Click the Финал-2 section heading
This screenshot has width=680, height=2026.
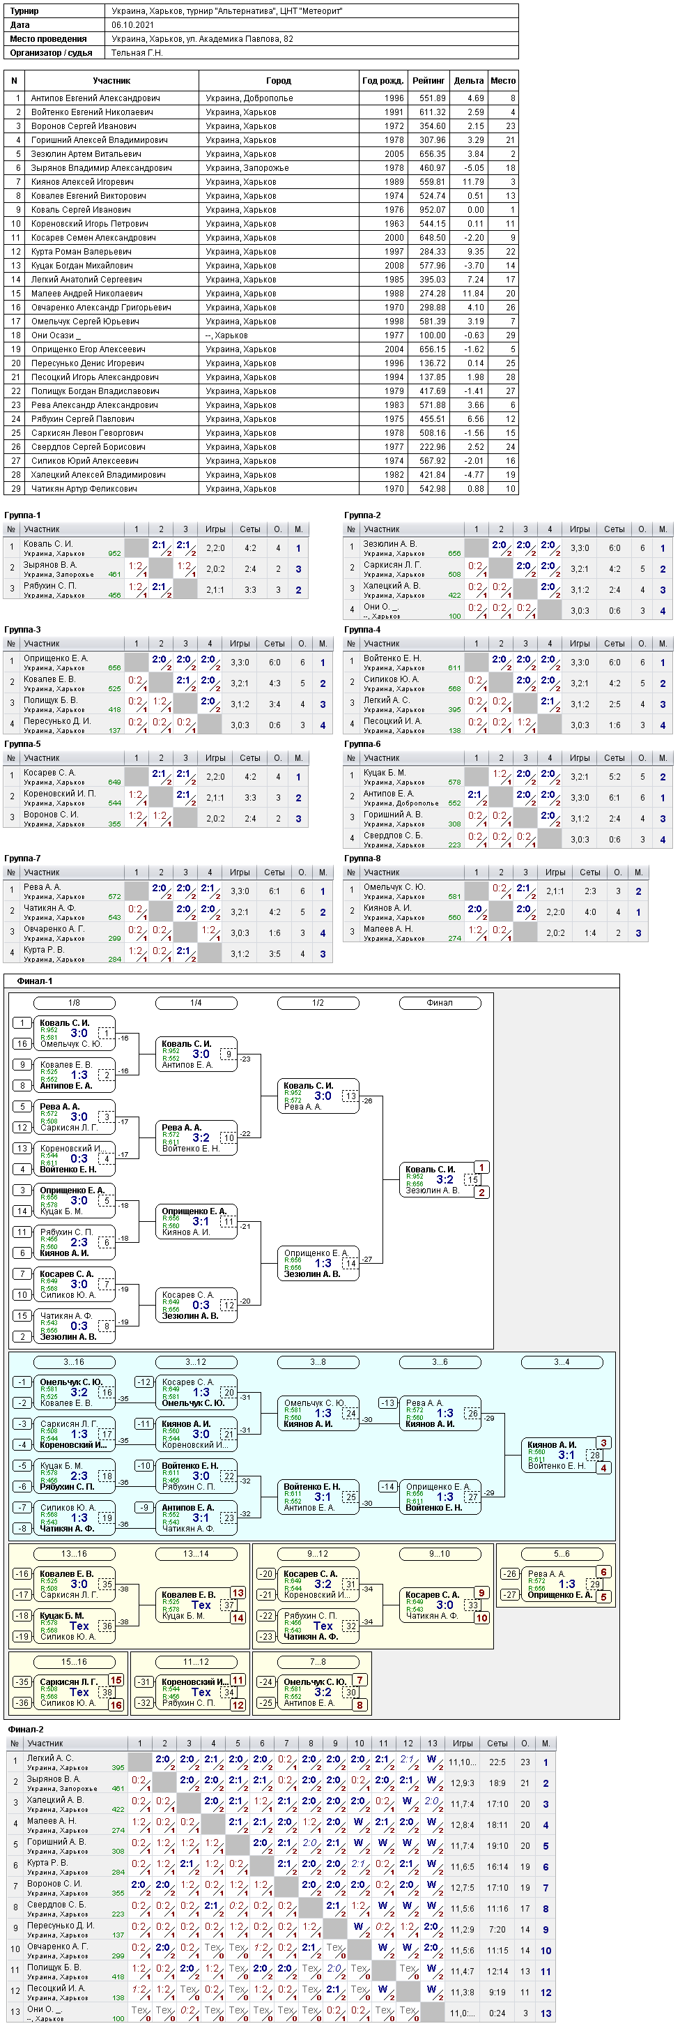pos(25,1730)
